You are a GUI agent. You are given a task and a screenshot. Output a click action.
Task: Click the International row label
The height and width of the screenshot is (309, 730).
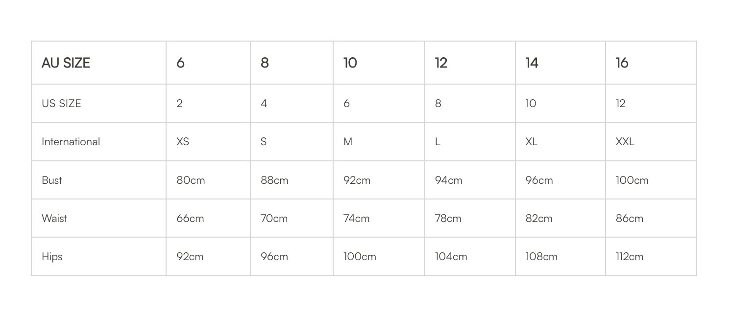point(98,142)
